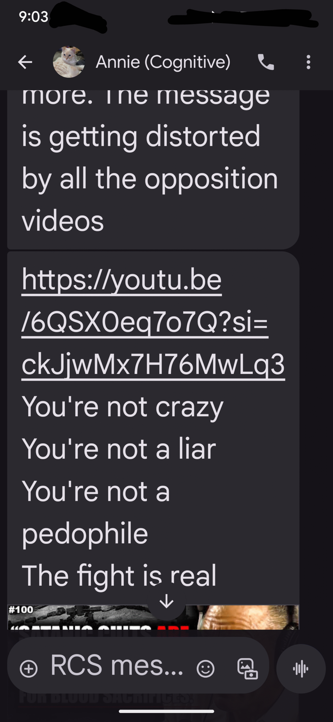The image size is (333, 722).
Task: Open the #100 video preview thumbnail
Action: 153,617
